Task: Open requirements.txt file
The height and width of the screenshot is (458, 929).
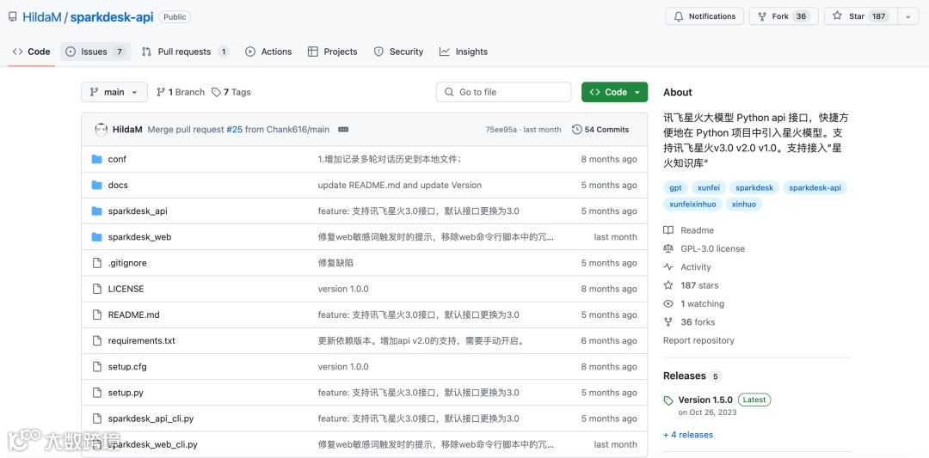Action: [x=142, y=341]
